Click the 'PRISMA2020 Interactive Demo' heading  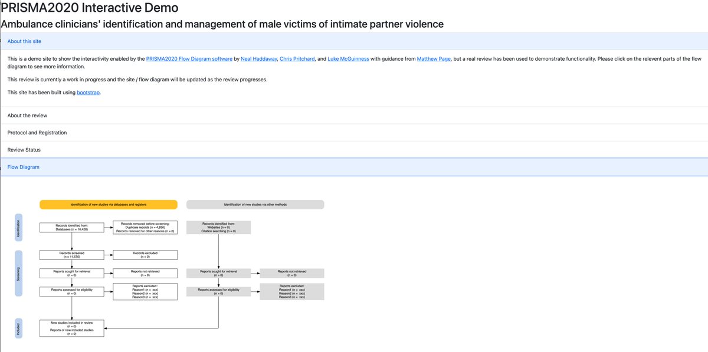click(x=89, y=8)
